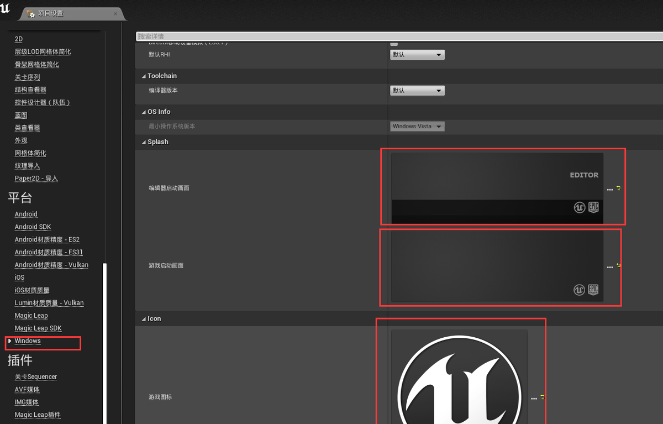Click the Unreal Engine logo icon
663x424 pixels.
pos(4,7)
